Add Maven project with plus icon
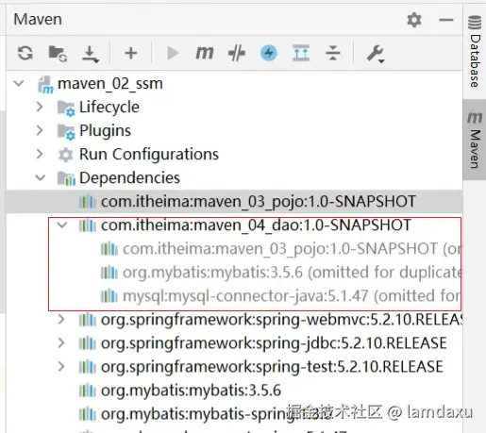The width and height of the screenshot is (486, 433). click(x=131, y=53)
